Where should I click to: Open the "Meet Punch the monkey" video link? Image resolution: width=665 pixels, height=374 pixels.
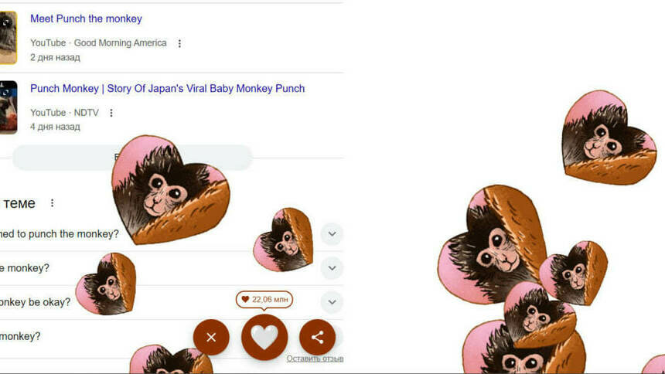pyautogui.click(x=86, y=19)
